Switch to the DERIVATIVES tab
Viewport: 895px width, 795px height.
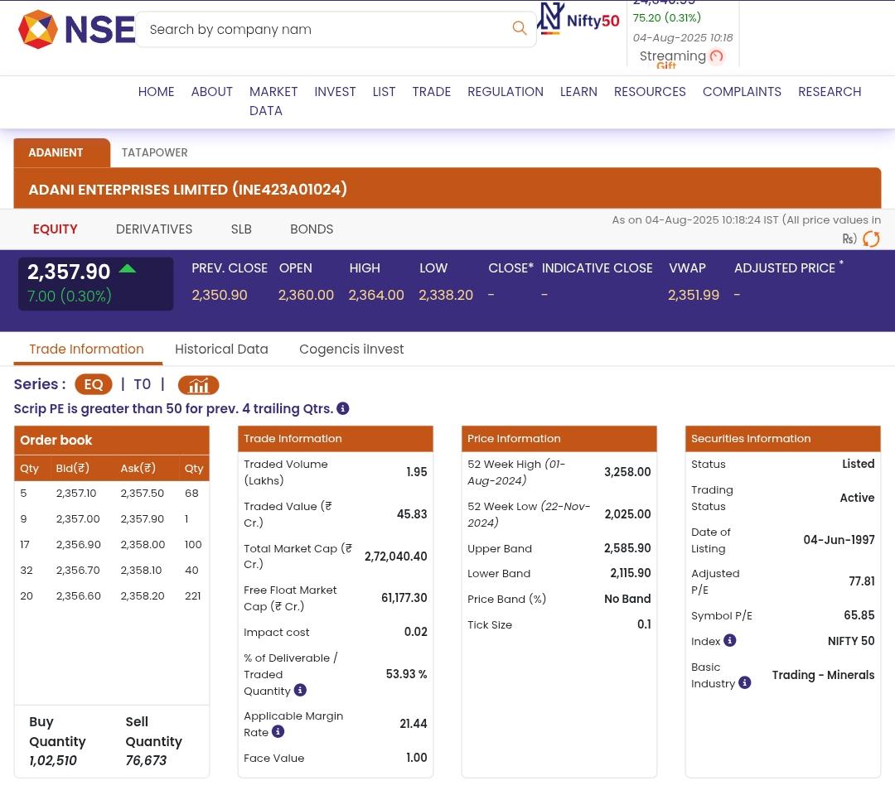pos(154,229)
